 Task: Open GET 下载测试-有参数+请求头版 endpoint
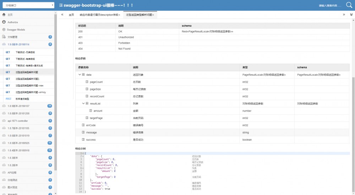28,66
